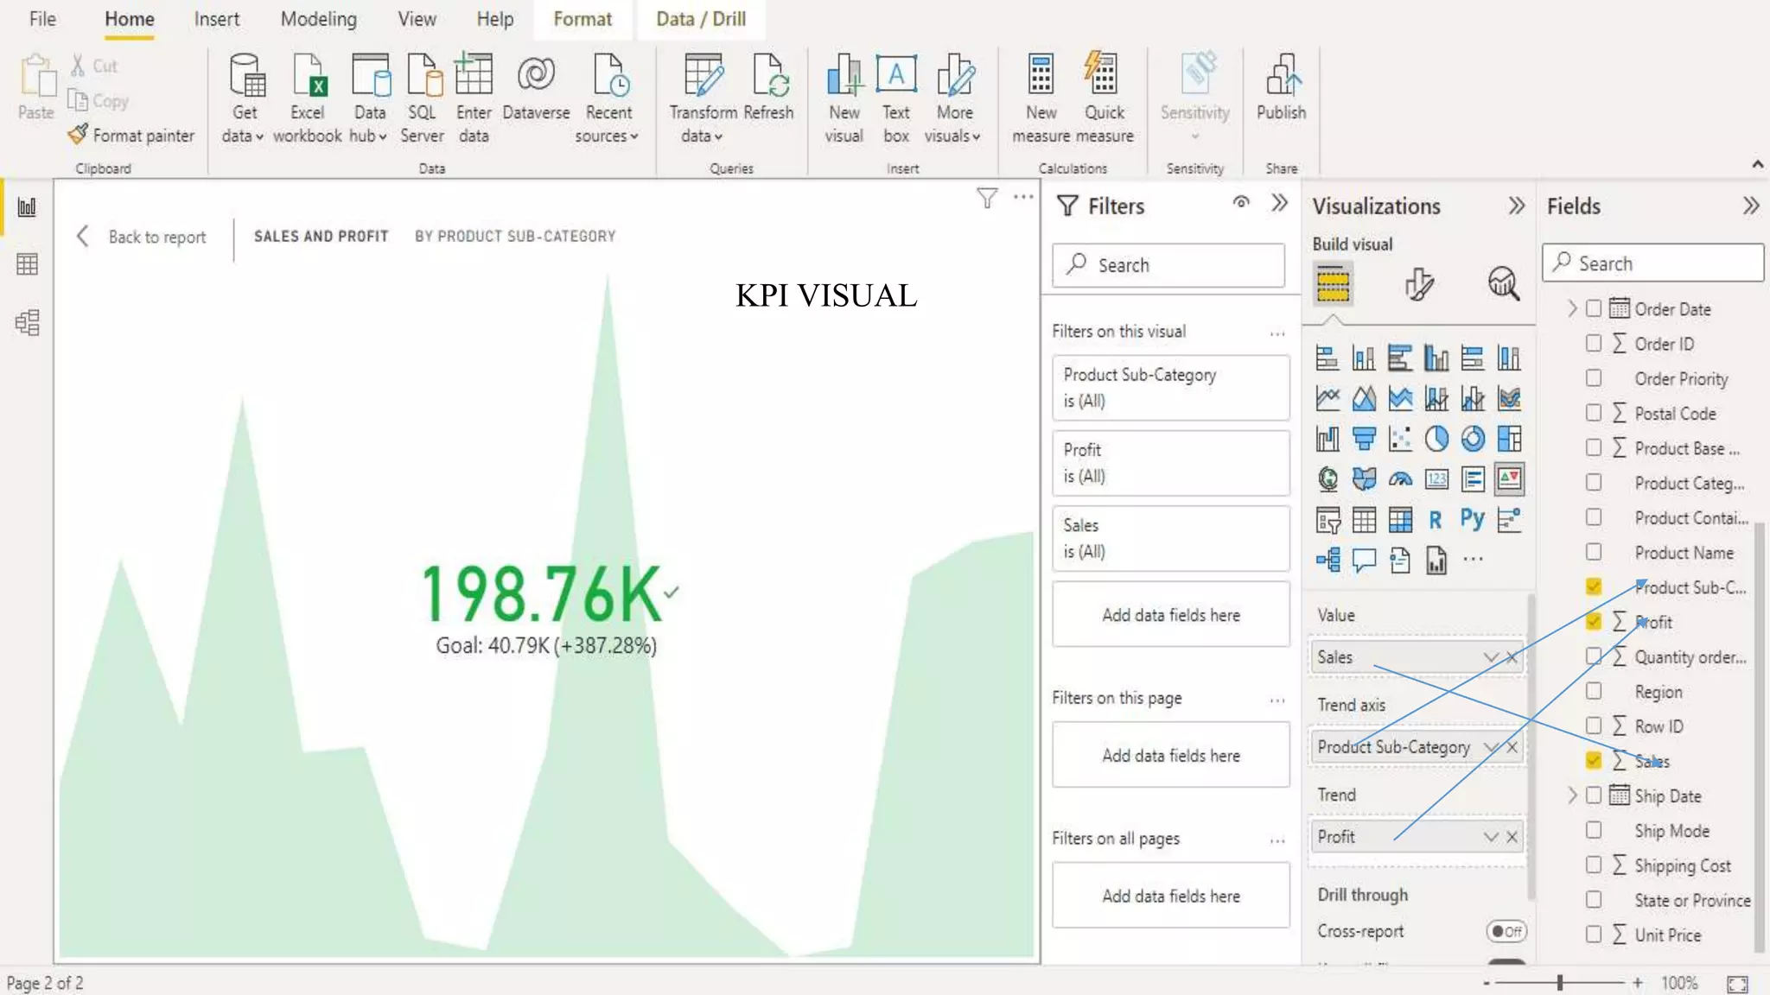
Task: Switch to Report view in sidebar
Action: (x=27, y=207)
